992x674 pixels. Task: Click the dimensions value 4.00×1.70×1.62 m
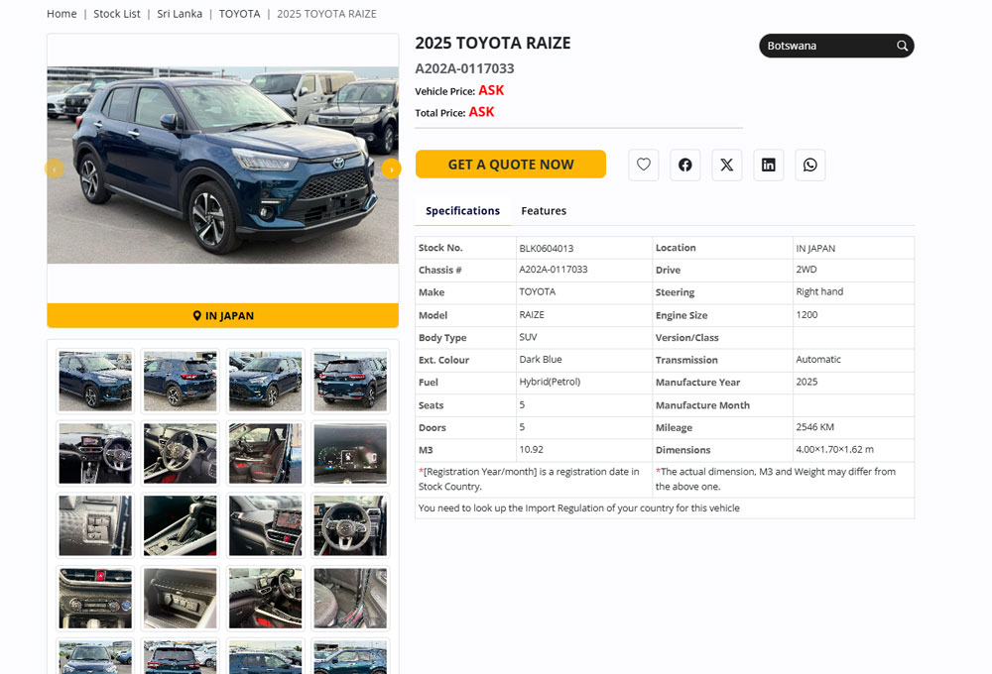(x=834, y=450)
